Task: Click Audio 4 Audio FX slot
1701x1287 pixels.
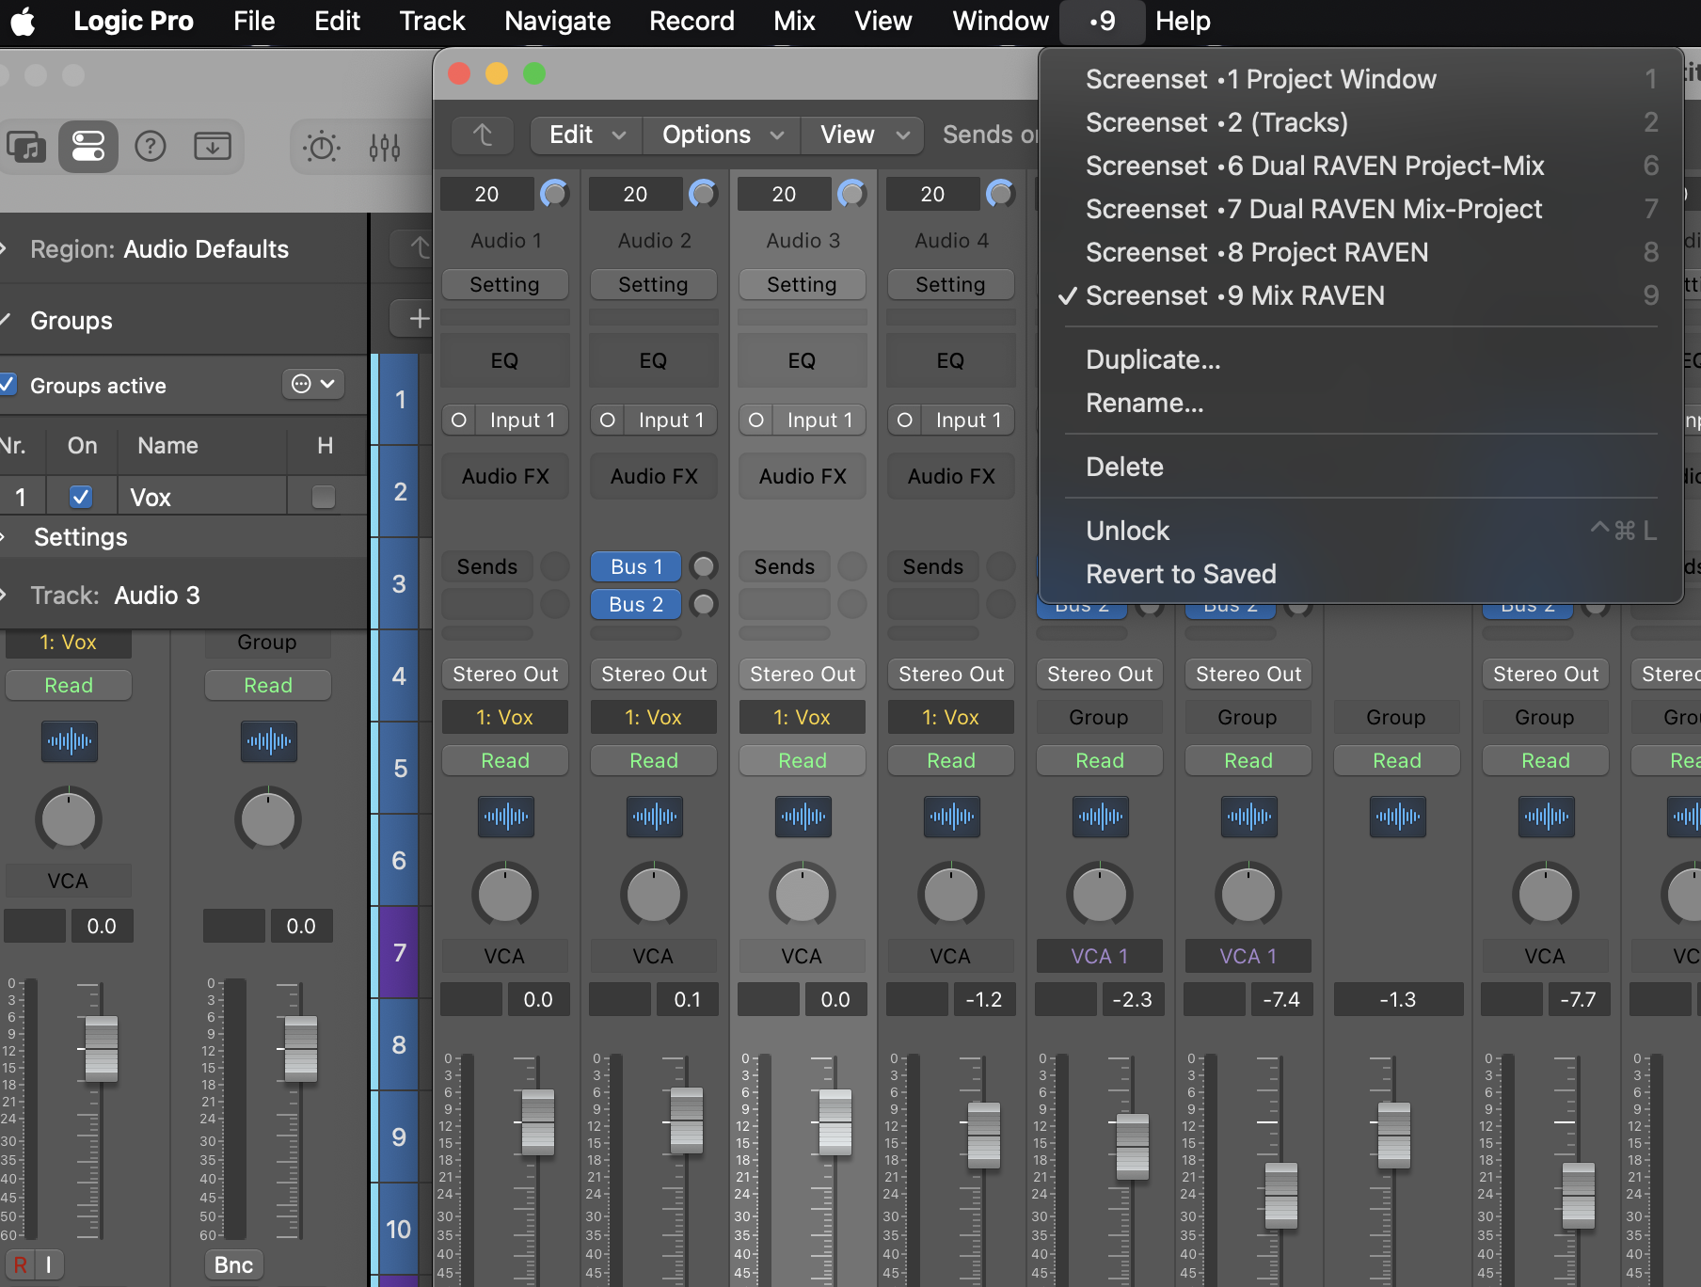Action: 951,476
